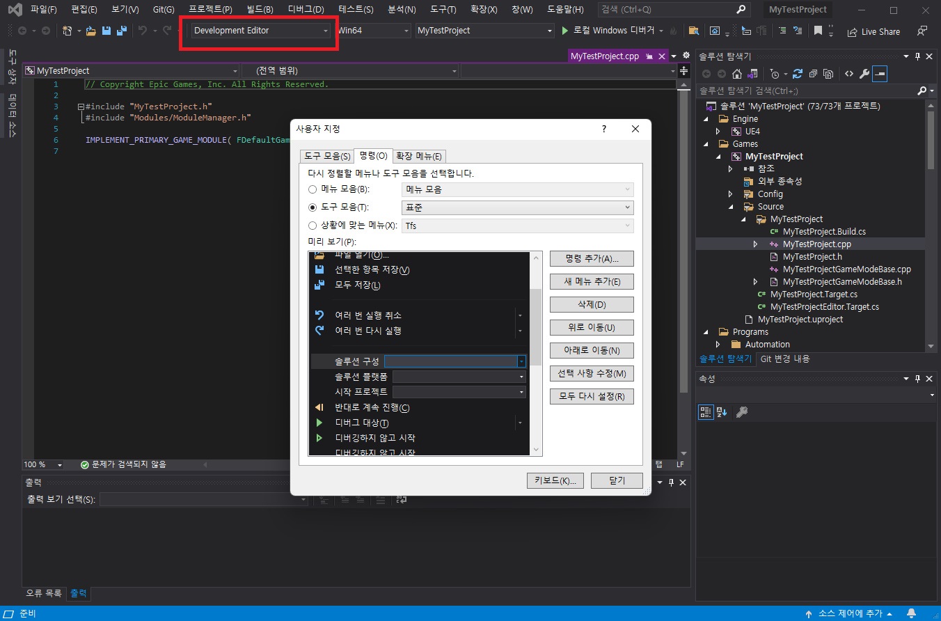The height and width of the screenshot is (621, 941).
Task: Click the word wrap toggle in Output toolbar
Action: coord(402,499)
